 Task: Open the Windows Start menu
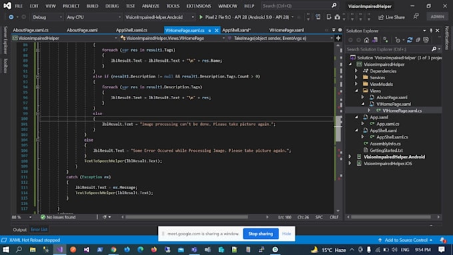point(6,249)
